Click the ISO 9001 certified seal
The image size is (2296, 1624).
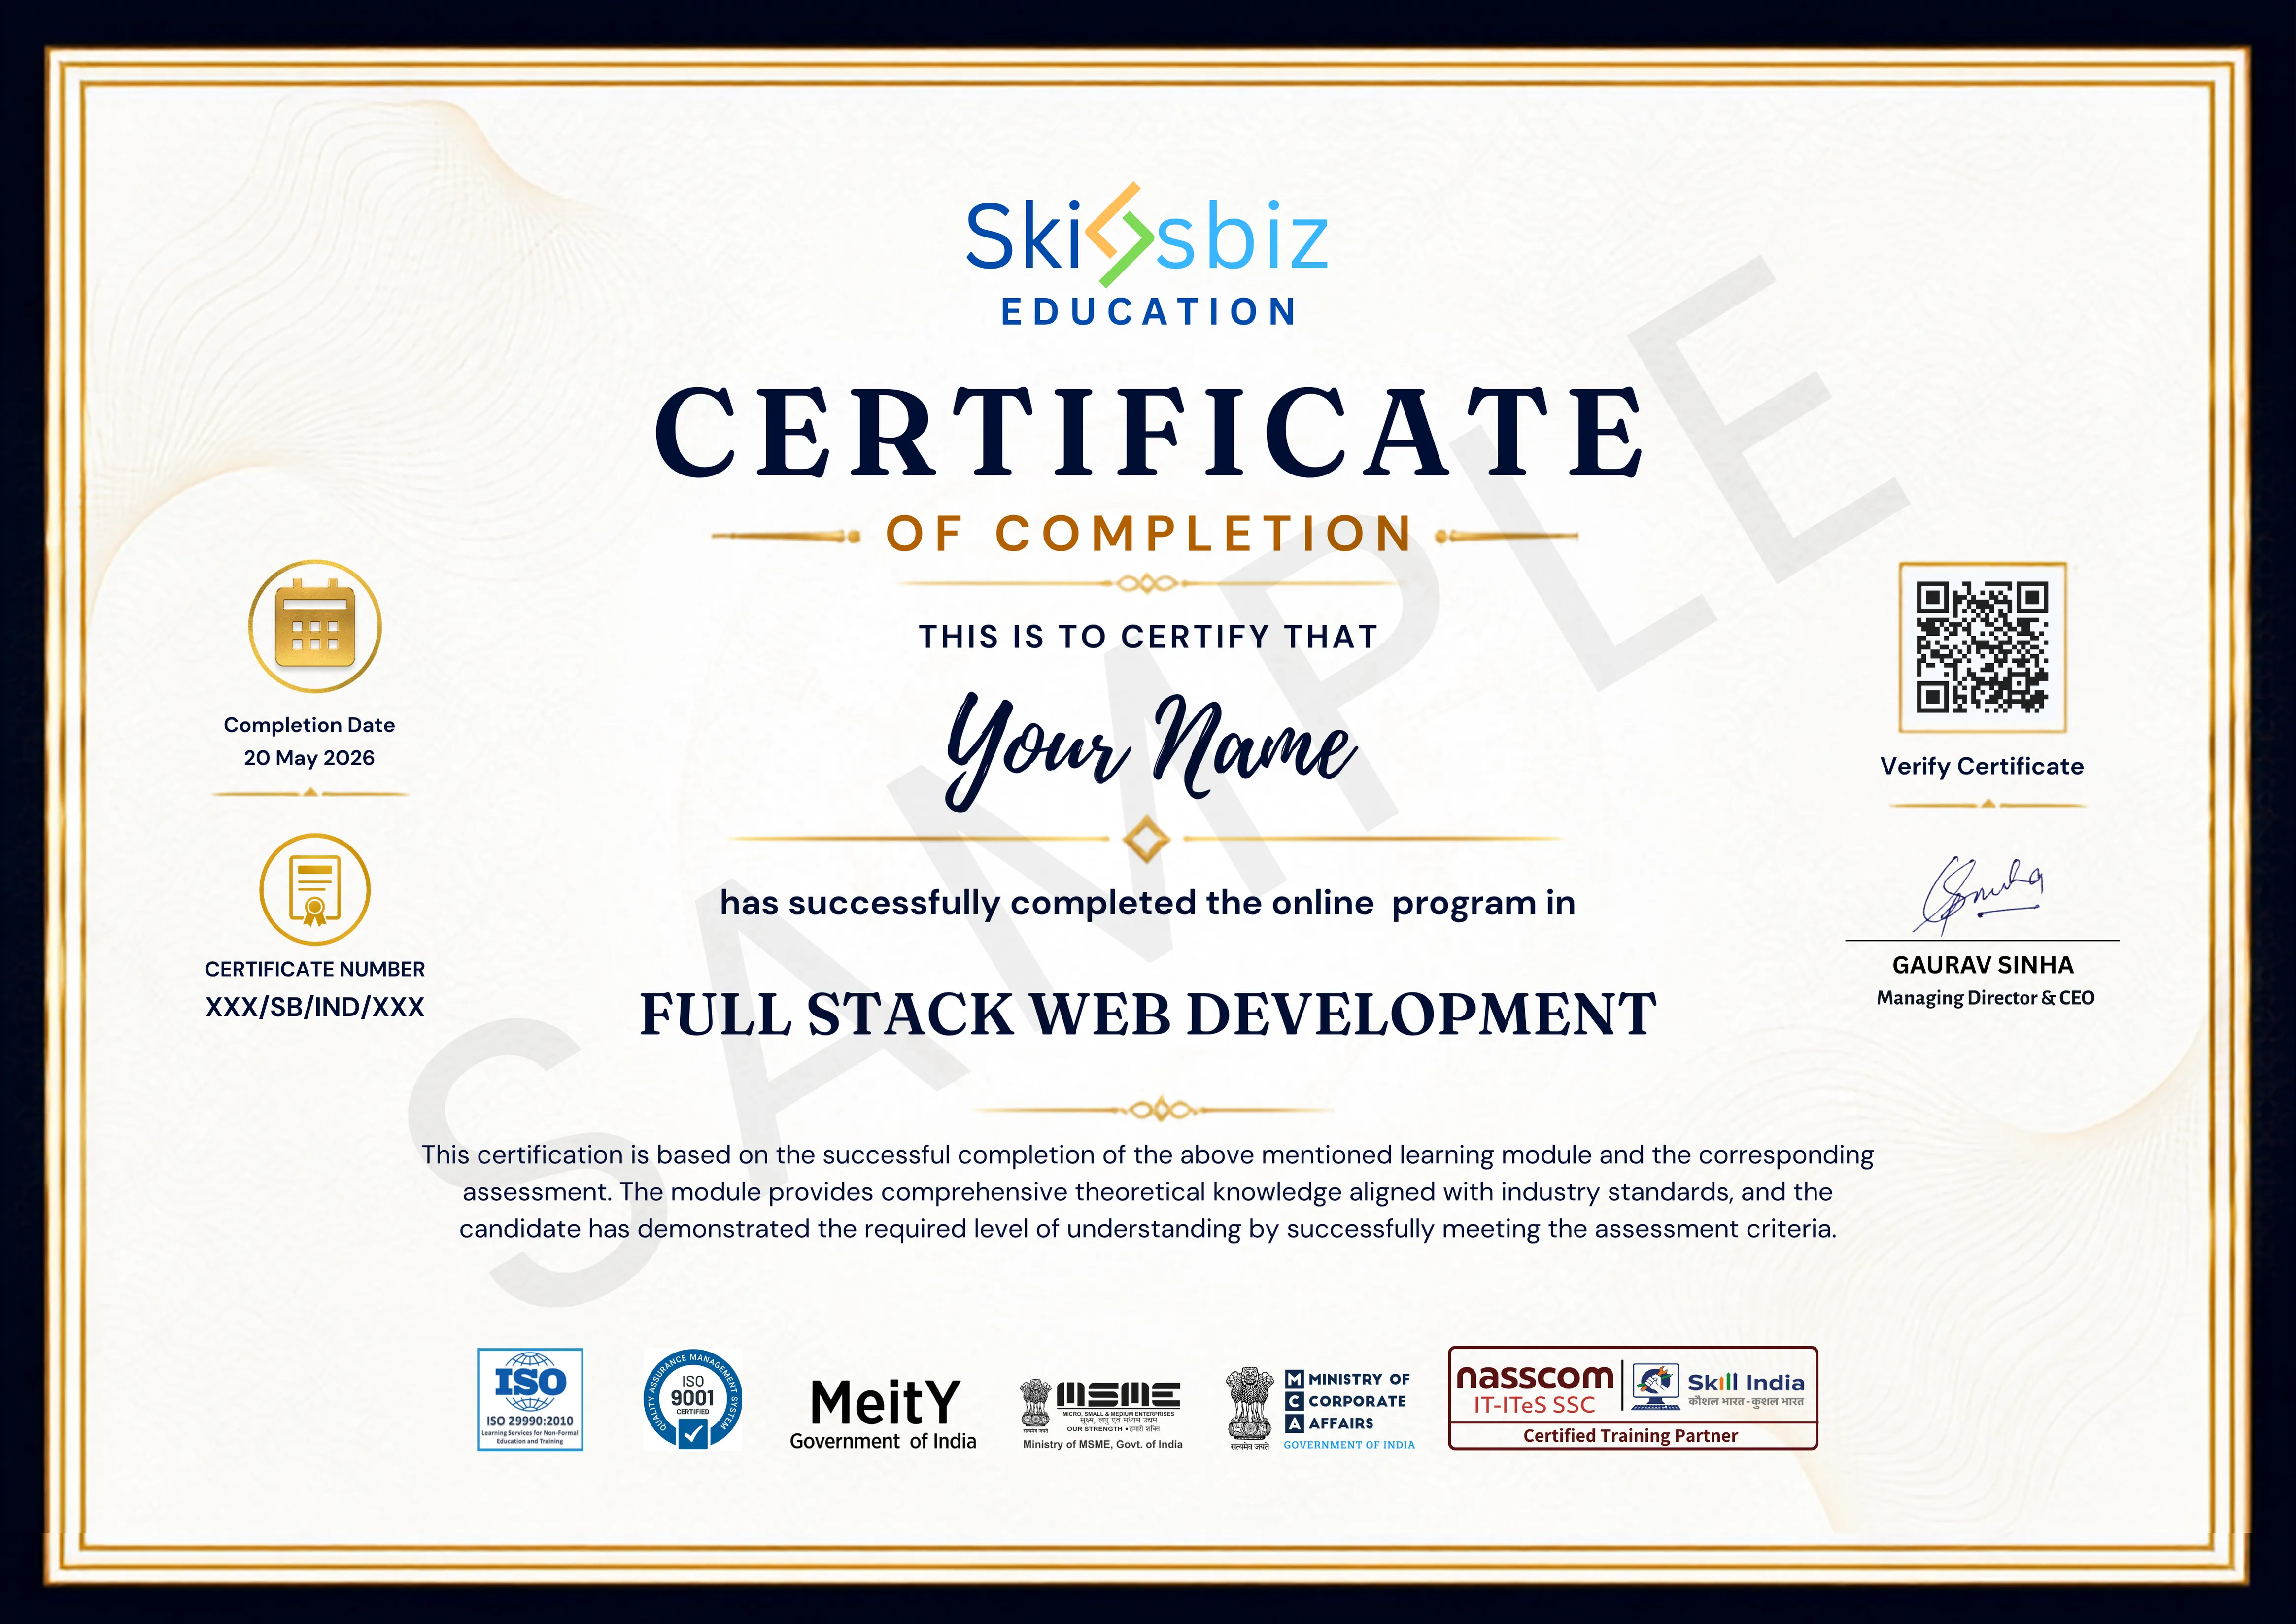[x=692, y=1399]
